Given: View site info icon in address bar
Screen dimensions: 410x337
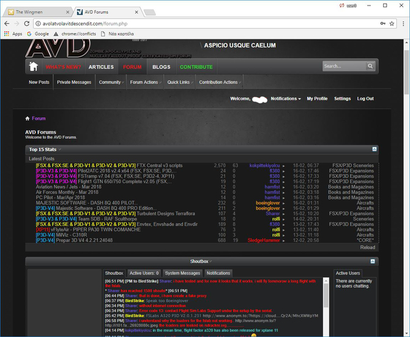Looking at the screenshot, I should coord(38,23).
